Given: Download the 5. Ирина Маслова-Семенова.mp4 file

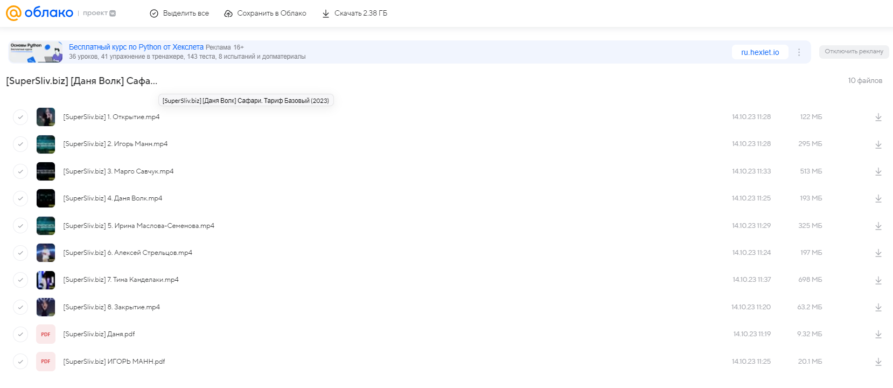Looking at the screenshot, I should (x=878, y=226).
